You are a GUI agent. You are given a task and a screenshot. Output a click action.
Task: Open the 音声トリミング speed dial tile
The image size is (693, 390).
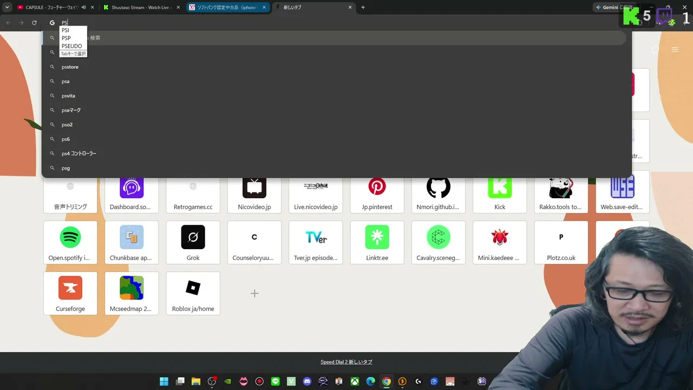pyautogui.click(x=70, y=196)
